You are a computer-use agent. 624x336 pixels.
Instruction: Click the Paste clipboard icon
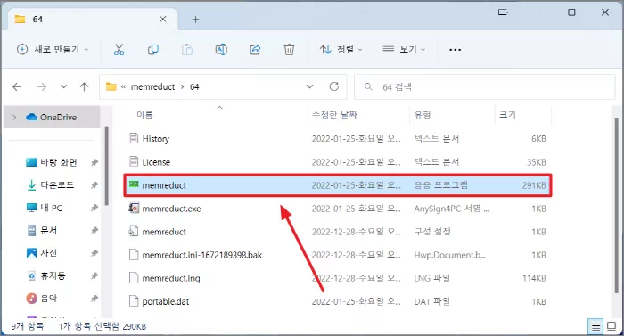(x=187, y=50)
